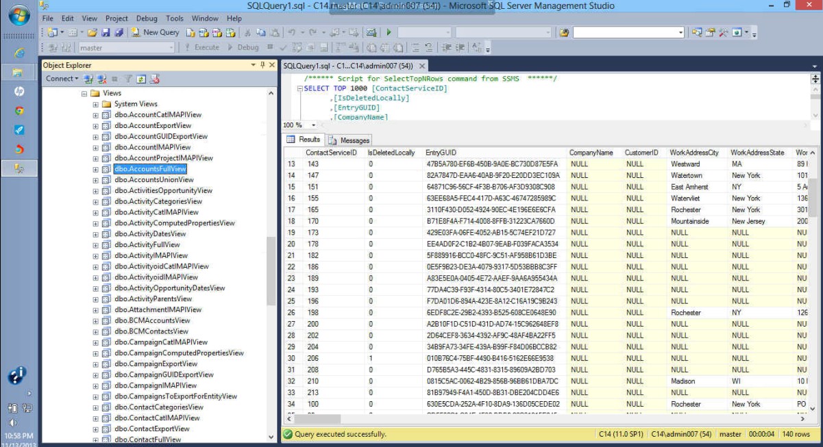Click the Save All icon

[119, 32]
